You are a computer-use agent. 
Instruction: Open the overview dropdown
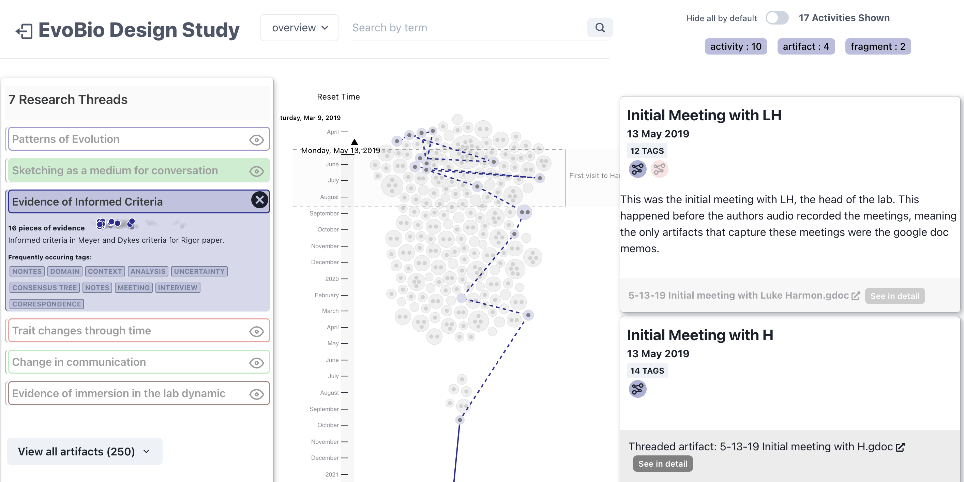pos(299,28)
